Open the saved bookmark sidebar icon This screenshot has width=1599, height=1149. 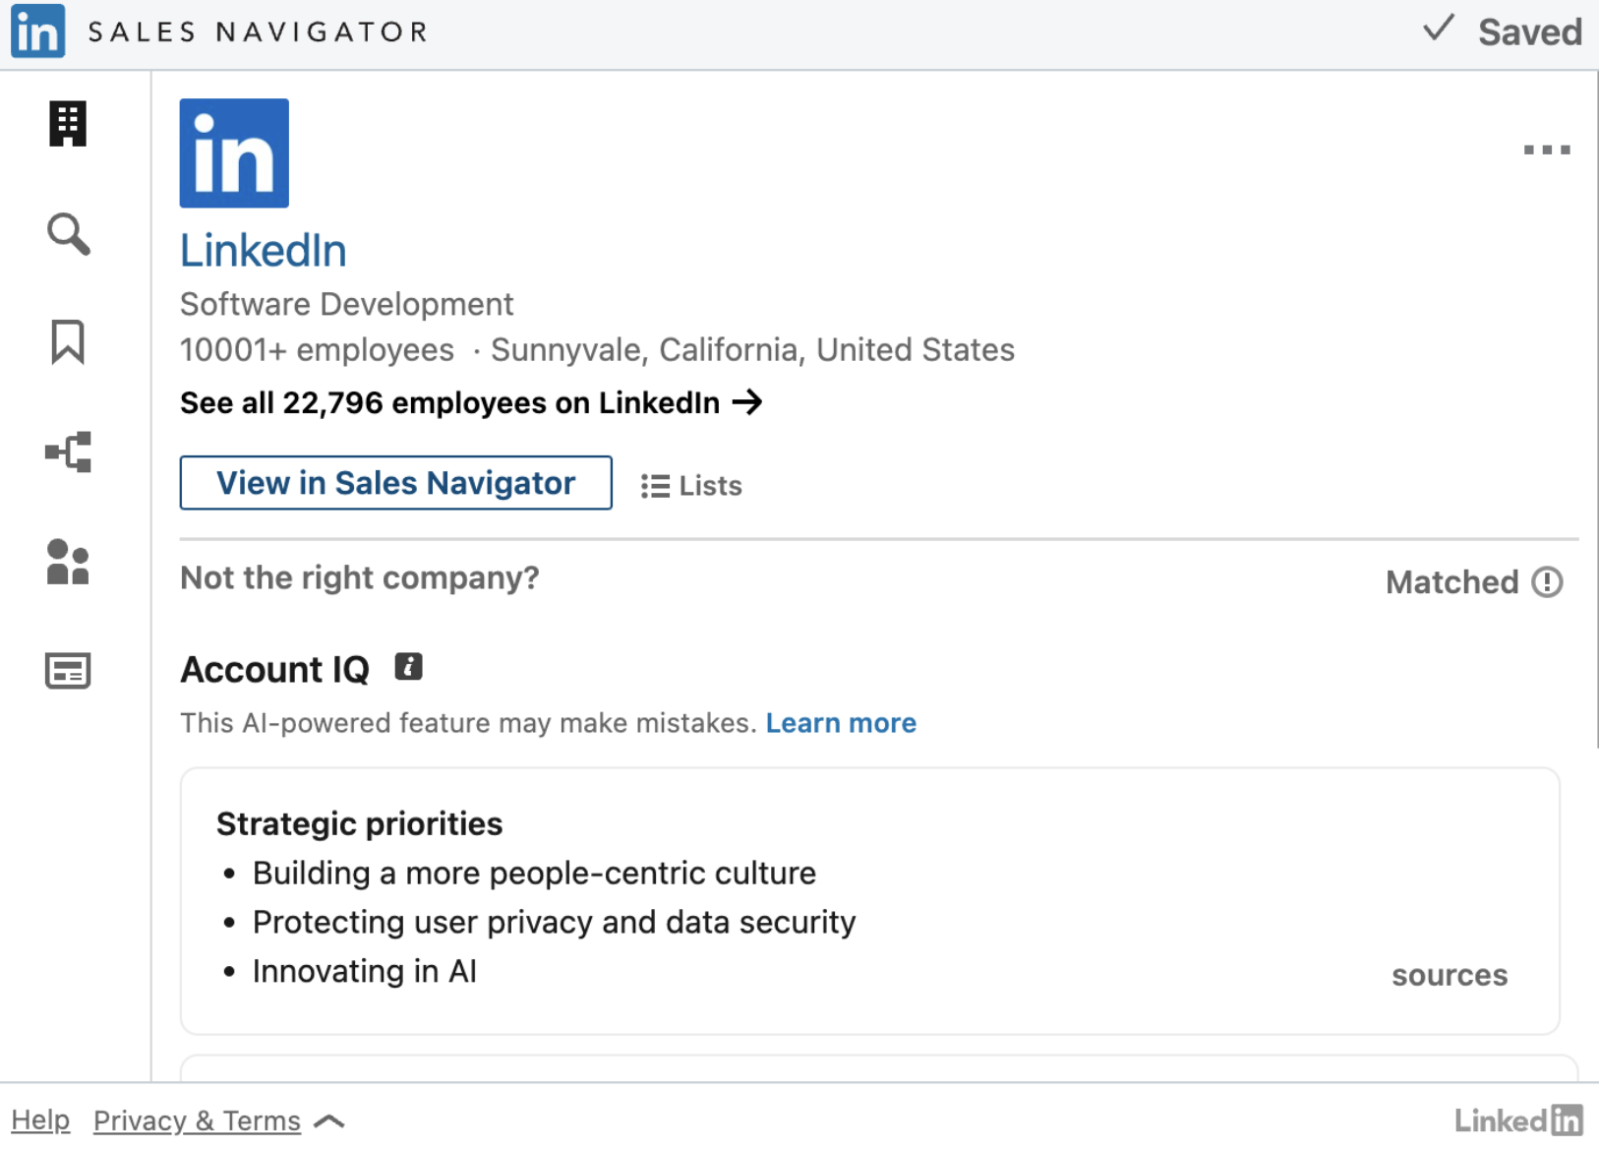pos(68,342)
